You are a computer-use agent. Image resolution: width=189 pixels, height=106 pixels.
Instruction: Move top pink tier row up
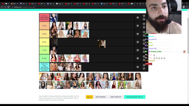click(144, 16)
